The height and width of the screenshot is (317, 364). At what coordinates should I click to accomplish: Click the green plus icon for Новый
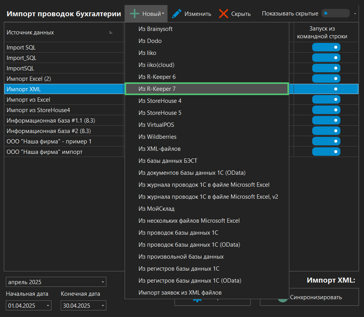point(134,14)
